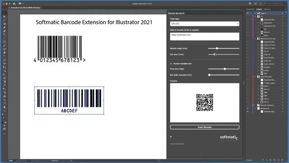Expand the Barcode Variations group
The image size is (289, 163).
[x=255, y=105]
